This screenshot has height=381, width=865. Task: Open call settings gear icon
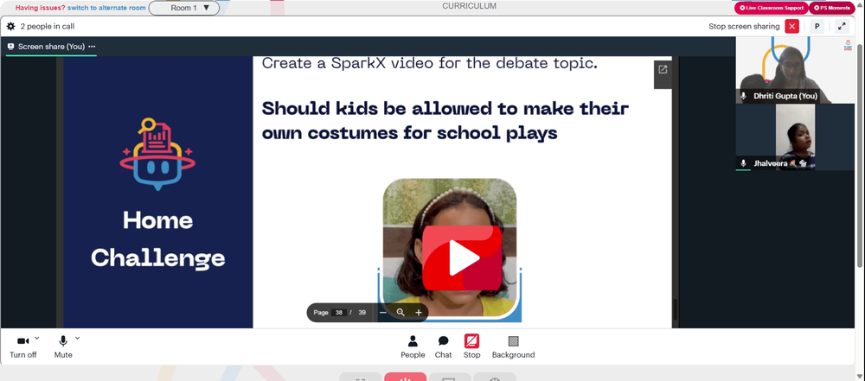[10, 26]
